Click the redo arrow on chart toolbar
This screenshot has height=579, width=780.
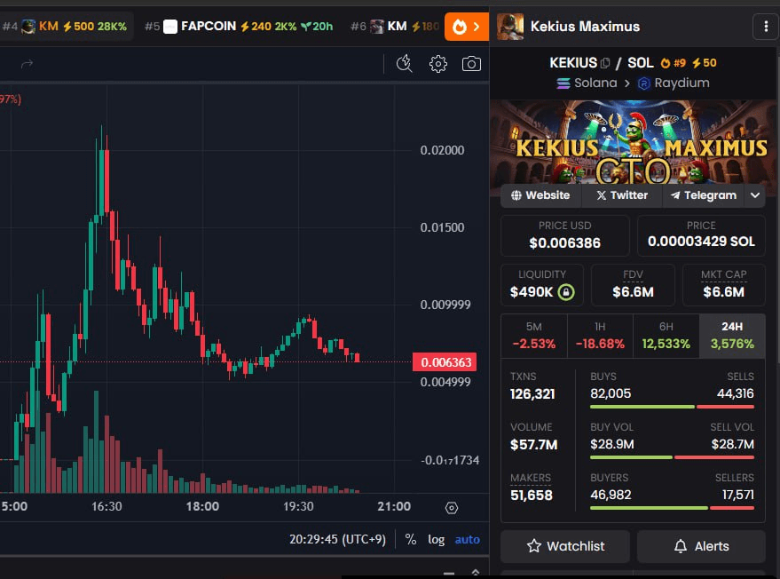click(27, 64)
